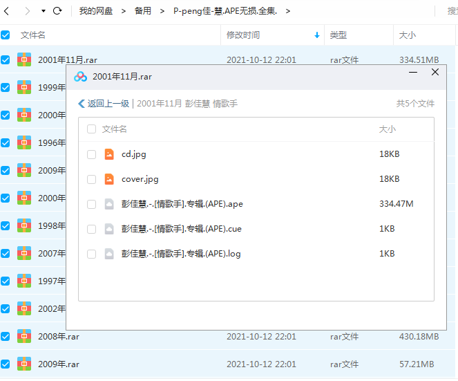Click the 2001年11月.rar archive icon

click(x=25, y=60)
